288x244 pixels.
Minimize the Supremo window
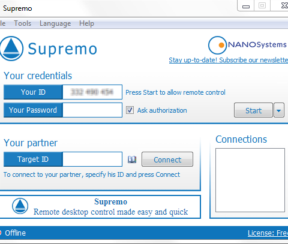[246, 6]
